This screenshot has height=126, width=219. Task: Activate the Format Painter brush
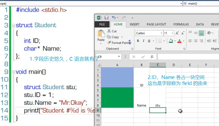click(x=119, y=43)
